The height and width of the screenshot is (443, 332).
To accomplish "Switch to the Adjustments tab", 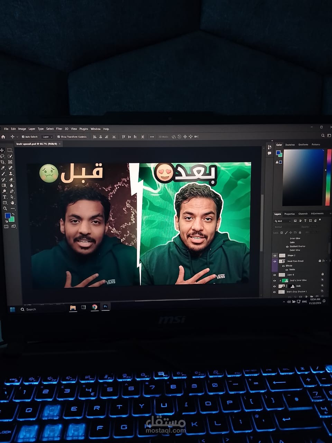I will click(x=317, y=214).
